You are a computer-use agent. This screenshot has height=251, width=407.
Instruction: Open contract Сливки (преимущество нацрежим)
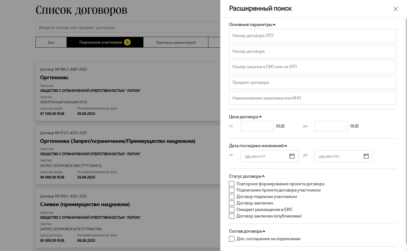pos(85,204)
